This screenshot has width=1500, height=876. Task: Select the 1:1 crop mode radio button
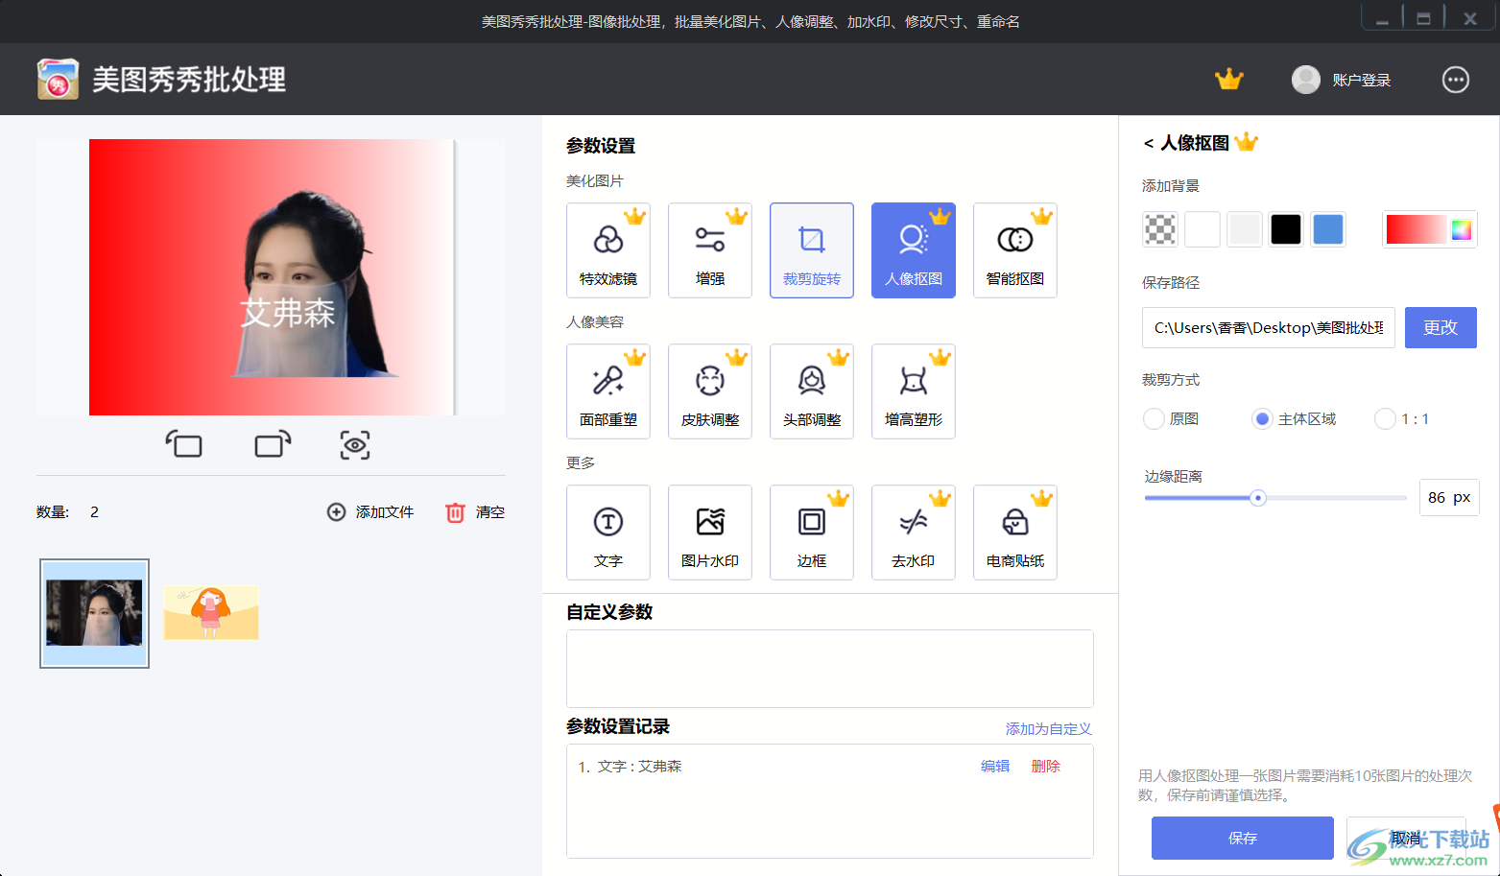click(1385, 419)
